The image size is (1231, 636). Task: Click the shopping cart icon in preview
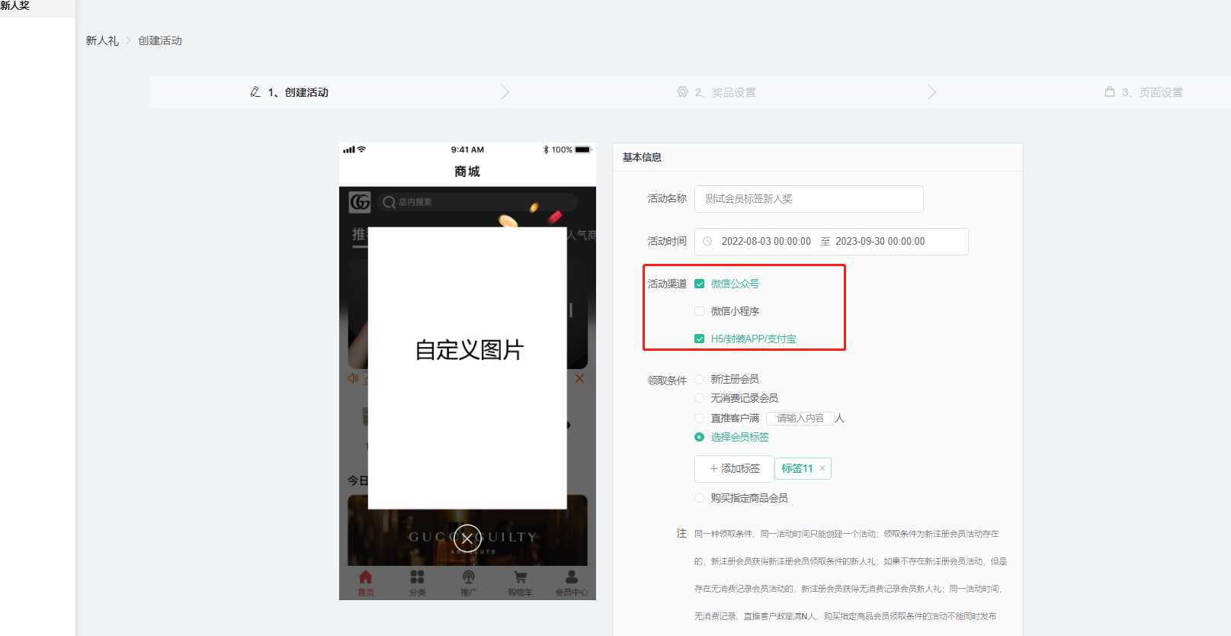[520, 578]
